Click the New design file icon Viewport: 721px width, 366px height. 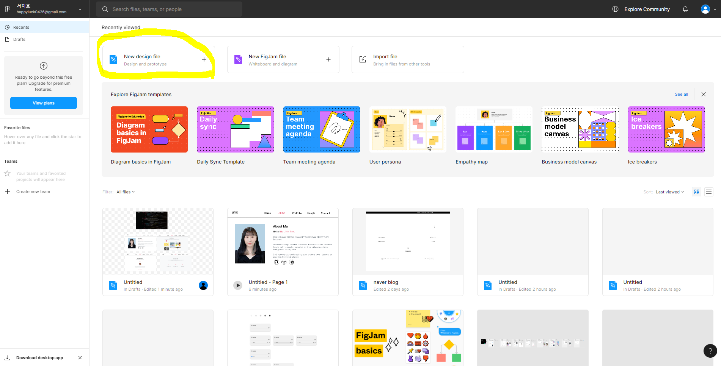pyautogui.click(x=113, y=59)
